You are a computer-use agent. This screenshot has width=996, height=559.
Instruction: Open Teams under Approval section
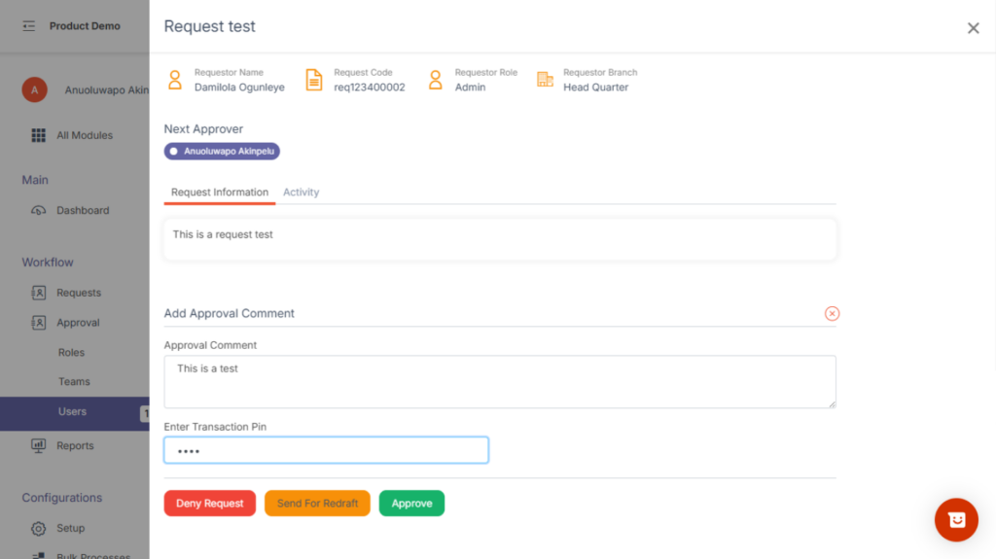pyautogui.click(x=74, y=382)
